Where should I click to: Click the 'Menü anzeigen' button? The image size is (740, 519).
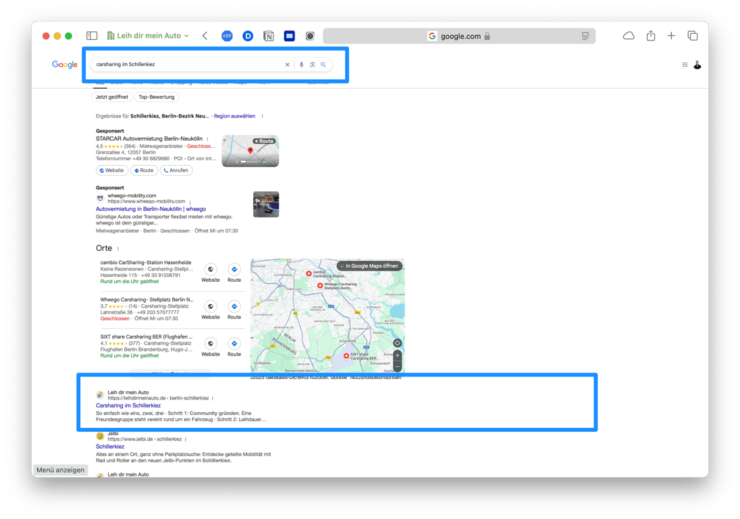coord(60,470)
